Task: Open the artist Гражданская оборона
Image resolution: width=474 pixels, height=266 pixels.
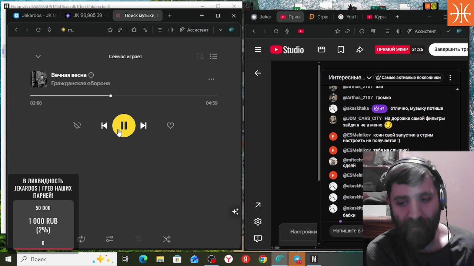Action: tap(80, 83)
